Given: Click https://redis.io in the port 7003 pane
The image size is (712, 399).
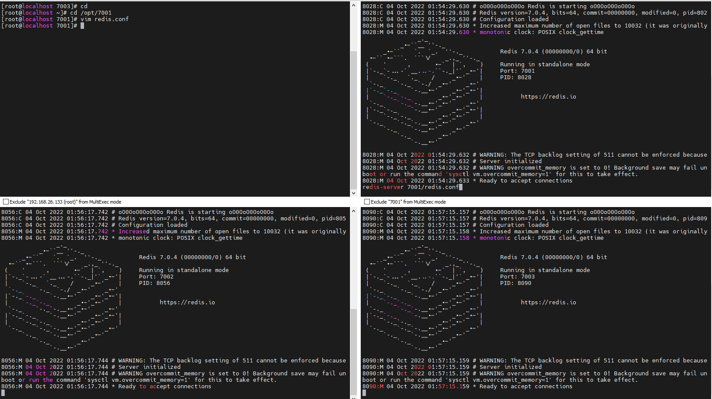Looking at the screenshot, I should 548,303.
